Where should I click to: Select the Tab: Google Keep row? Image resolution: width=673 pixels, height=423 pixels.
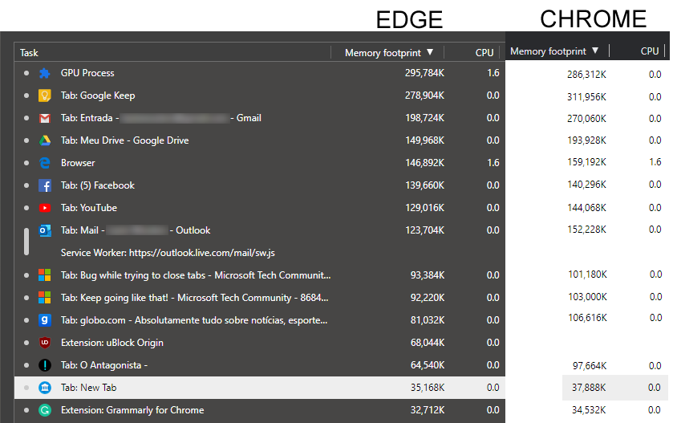pos(260,96)
